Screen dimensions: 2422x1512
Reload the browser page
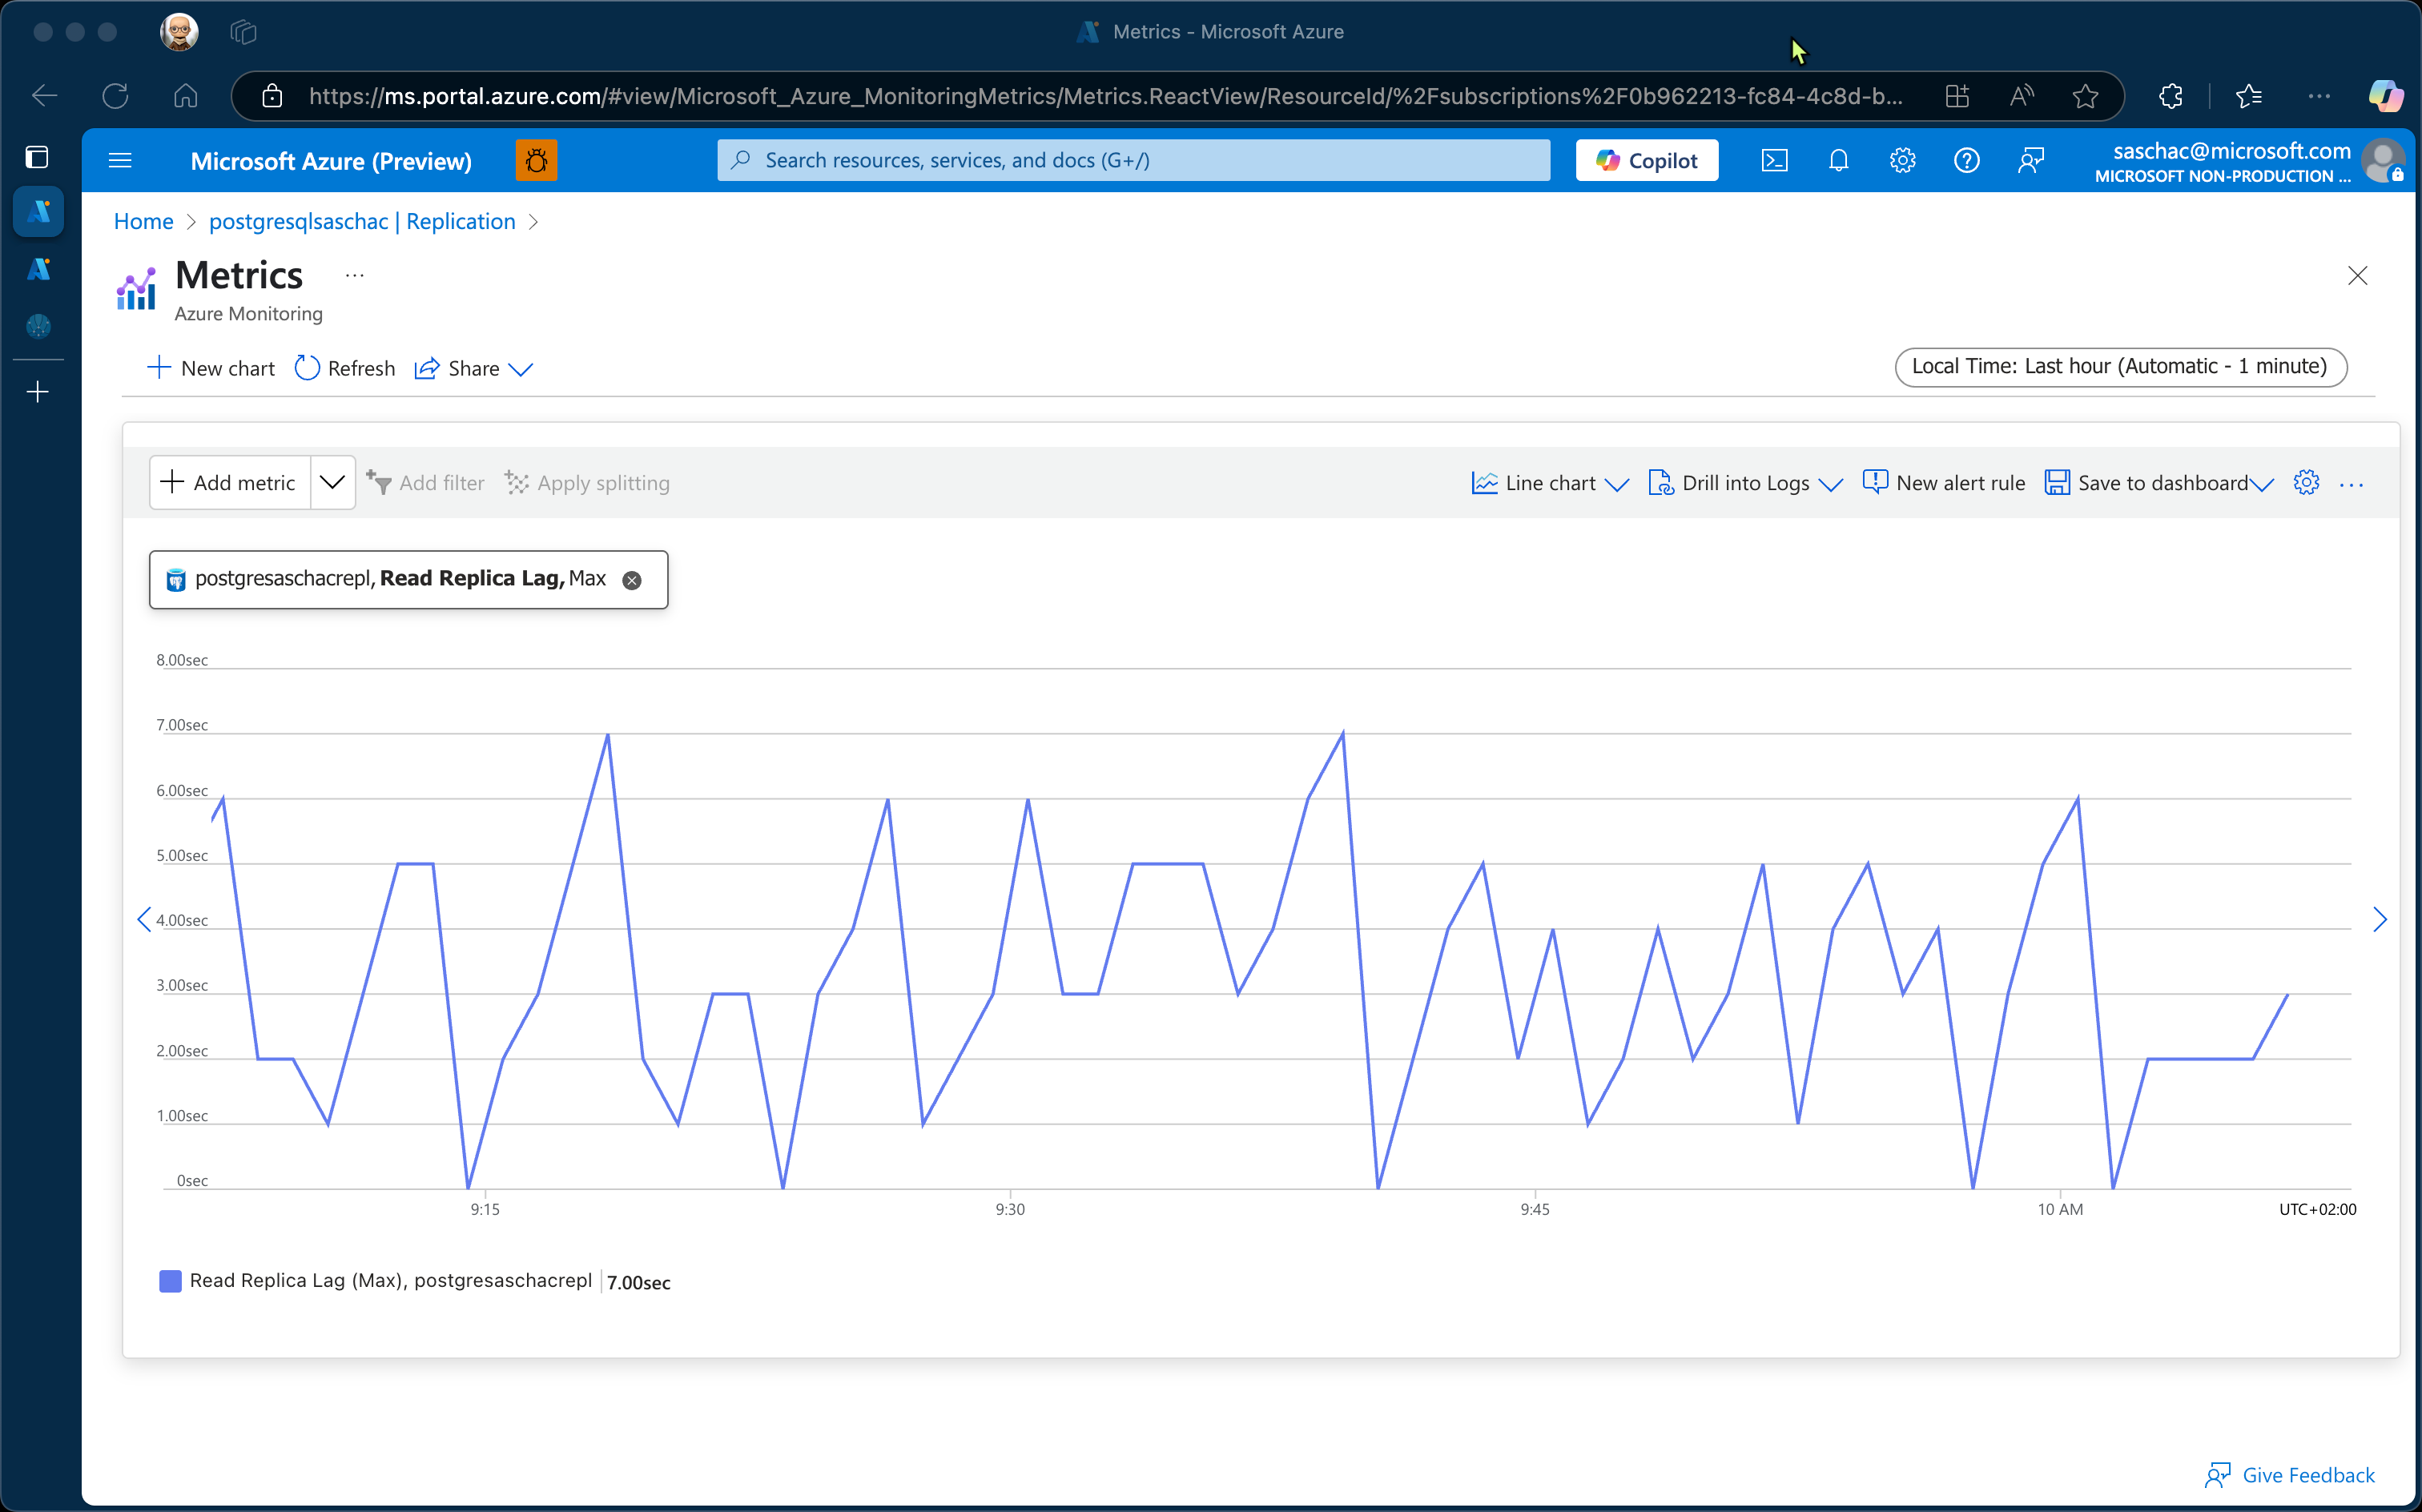[115, 96]
